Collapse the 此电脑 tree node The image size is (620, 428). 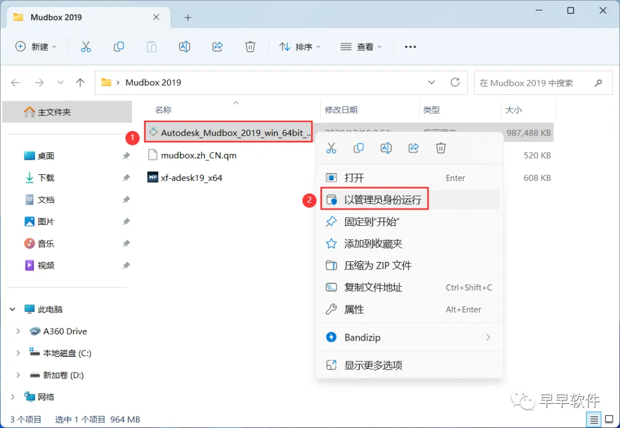point(13,309)
